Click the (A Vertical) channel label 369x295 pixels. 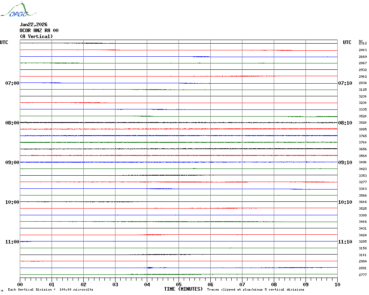[36, 36]
